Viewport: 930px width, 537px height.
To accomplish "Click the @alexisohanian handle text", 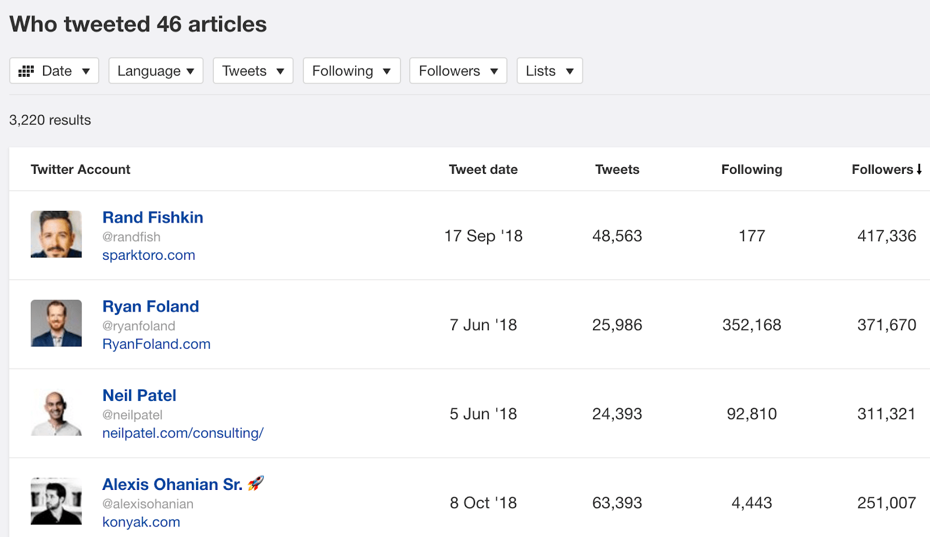I will pos(148,504).
